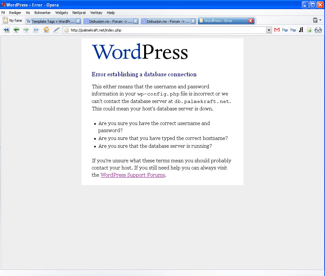Click the Rewind navigation button
Image resolution: width=325 pixels, height=276 pixels.
click(x=6, y=30)
